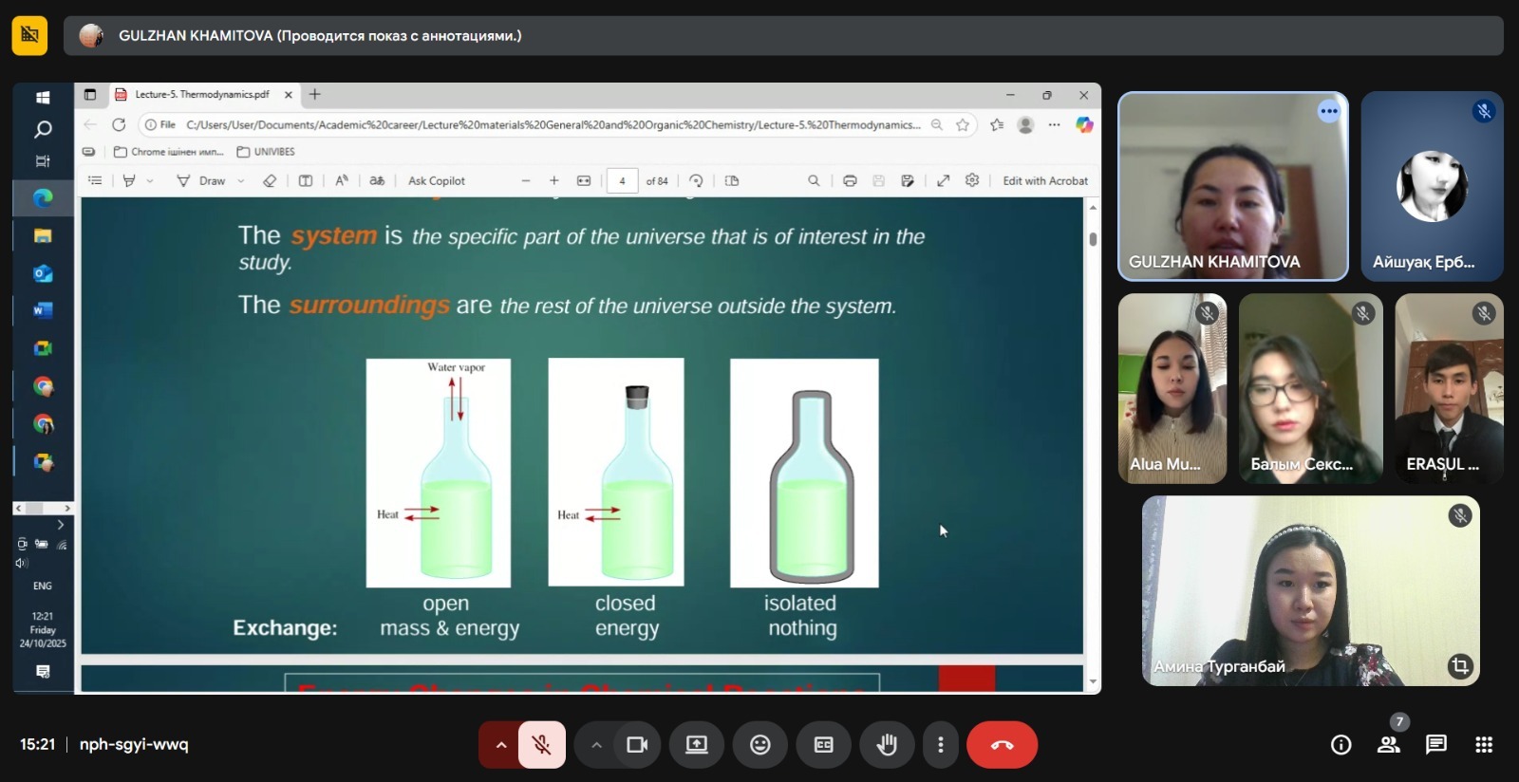Click the stop-annotations icon at top left

(29, 36)
